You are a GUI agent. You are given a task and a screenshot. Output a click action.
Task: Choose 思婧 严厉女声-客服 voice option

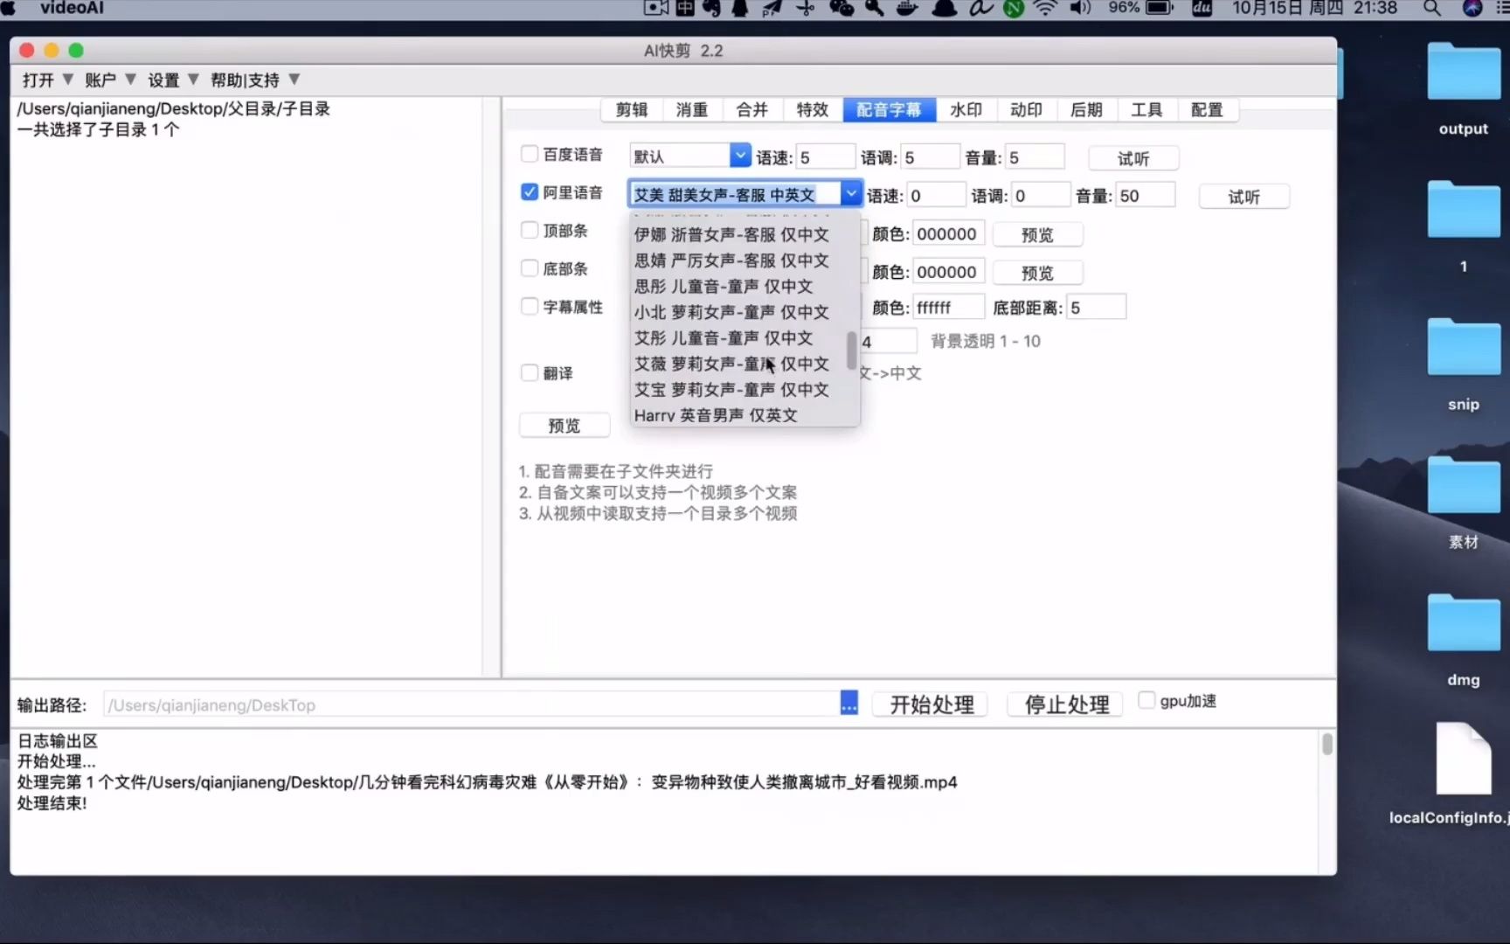click(x=731, y=260)
